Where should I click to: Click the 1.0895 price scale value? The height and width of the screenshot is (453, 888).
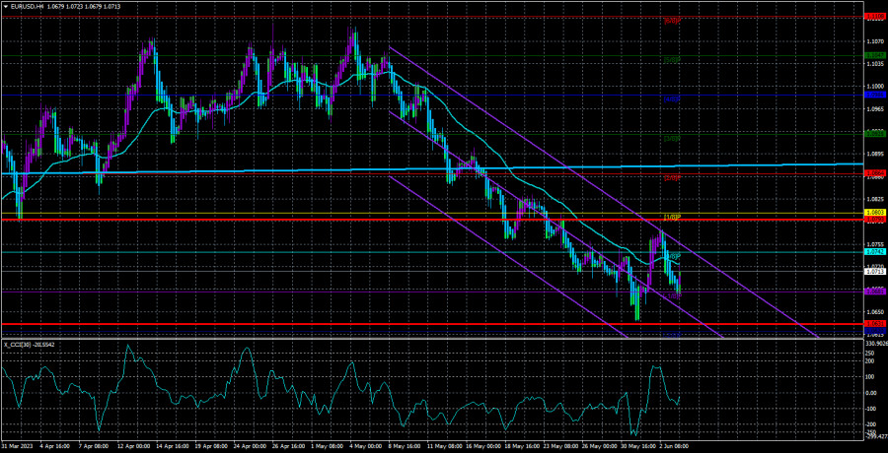876,154
